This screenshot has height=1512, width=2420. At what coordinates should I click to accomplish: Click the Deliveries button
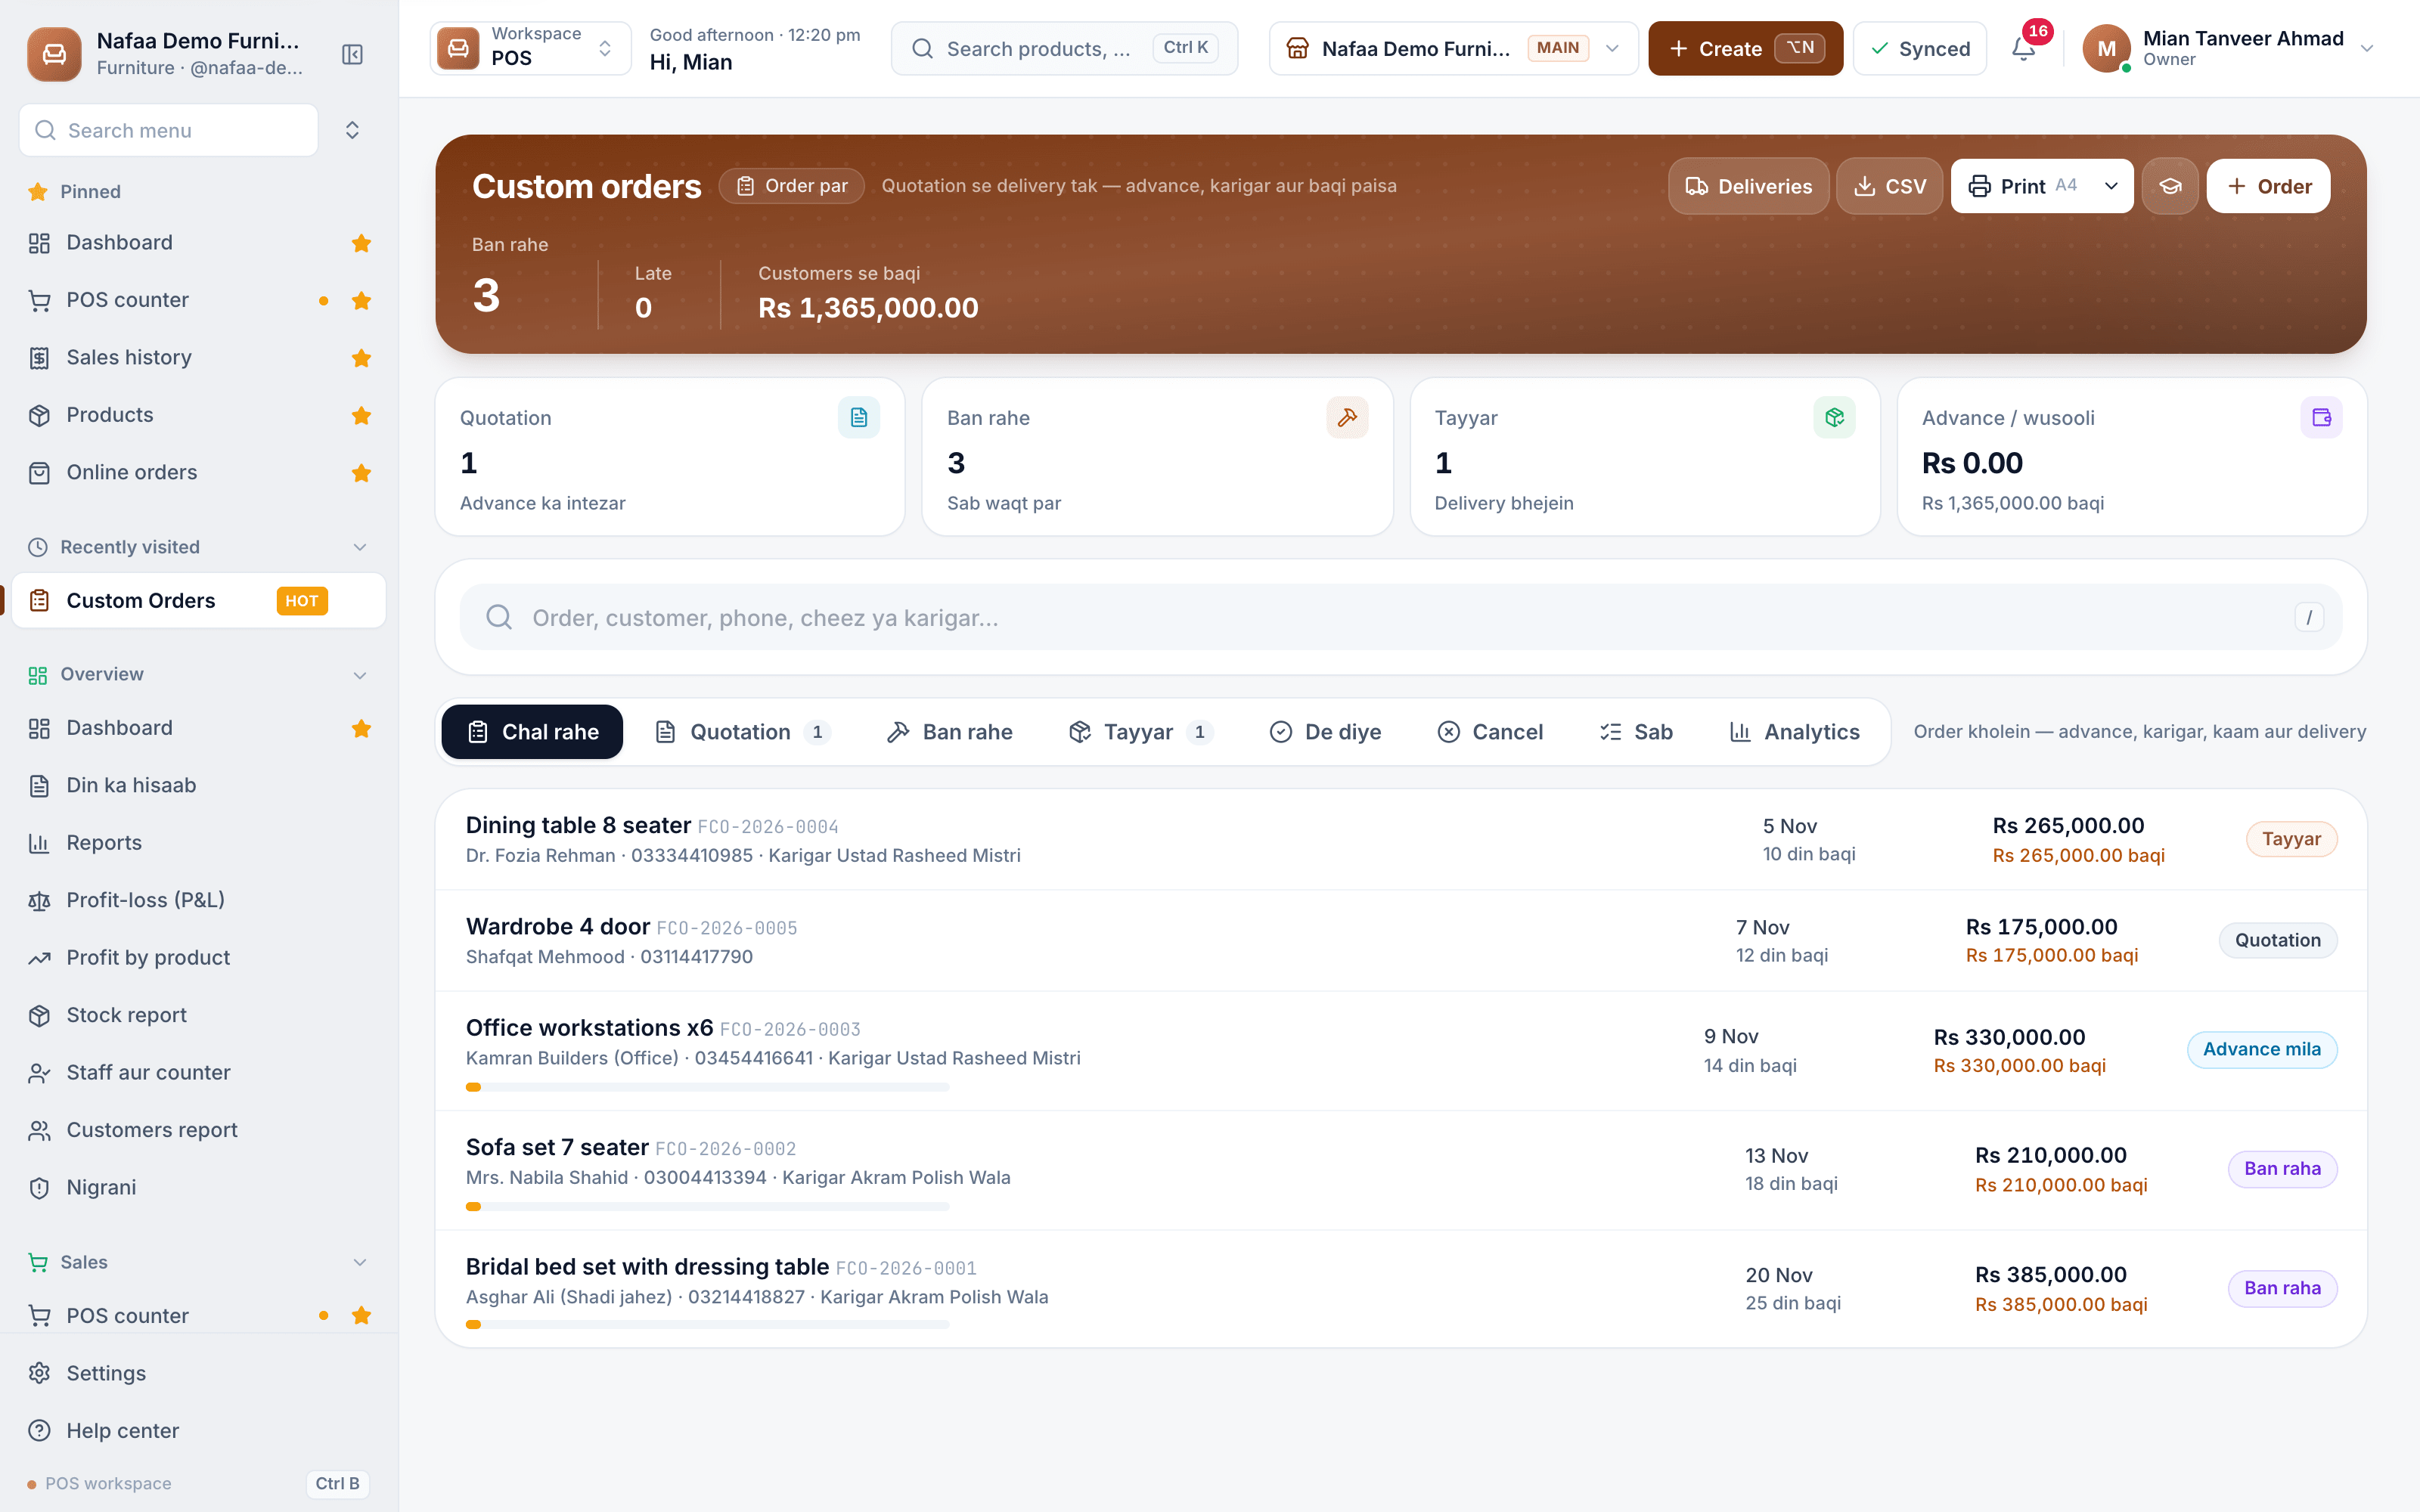(x=1748, y=186)
